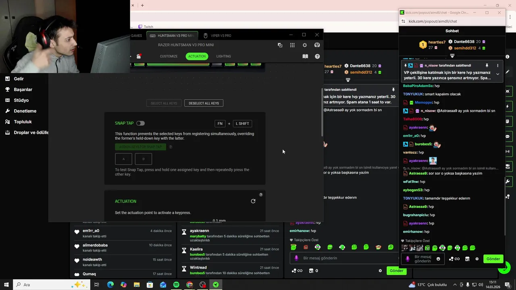This screenshot has height=290, width=516.
Task: Open Denetleme in dashboard sidebar
Action: 25,111
